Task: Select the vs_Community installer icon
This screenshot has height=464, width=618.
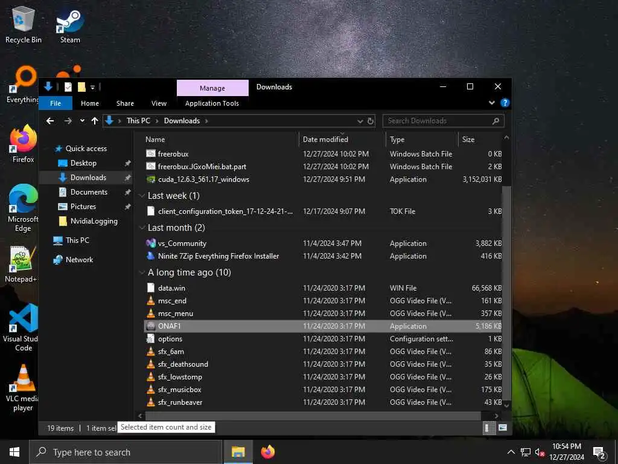Action: coord(150,243)
